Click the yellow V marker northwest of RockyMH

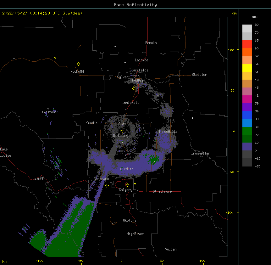[x=55, y=58]
